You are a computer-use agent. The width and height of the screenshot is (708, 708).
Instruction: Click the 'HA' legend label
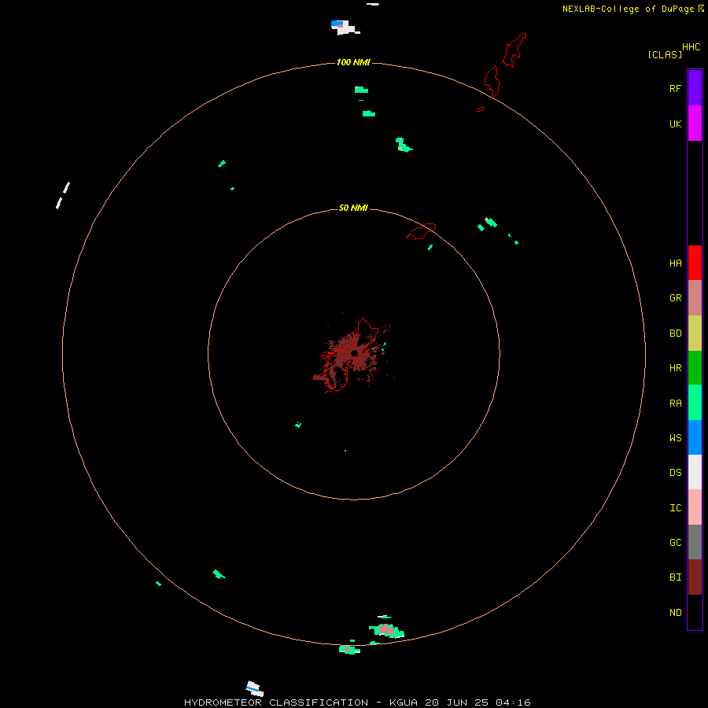(x=675, y=264)
